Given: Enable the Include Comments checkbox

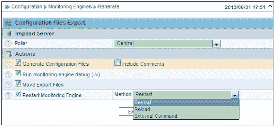Looking at the screenshot, I should point(117,63).
